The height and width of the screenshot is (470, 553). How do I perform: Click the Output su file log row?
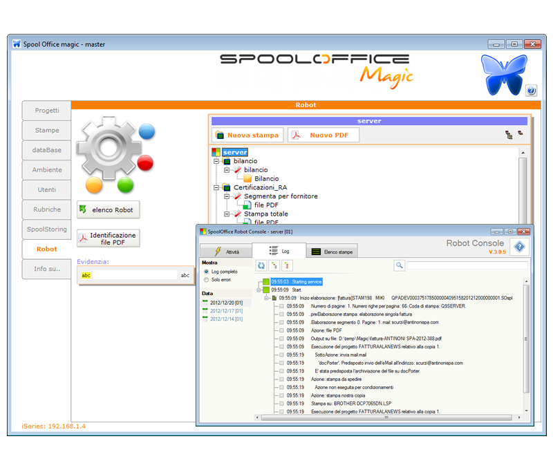point(364,339)
